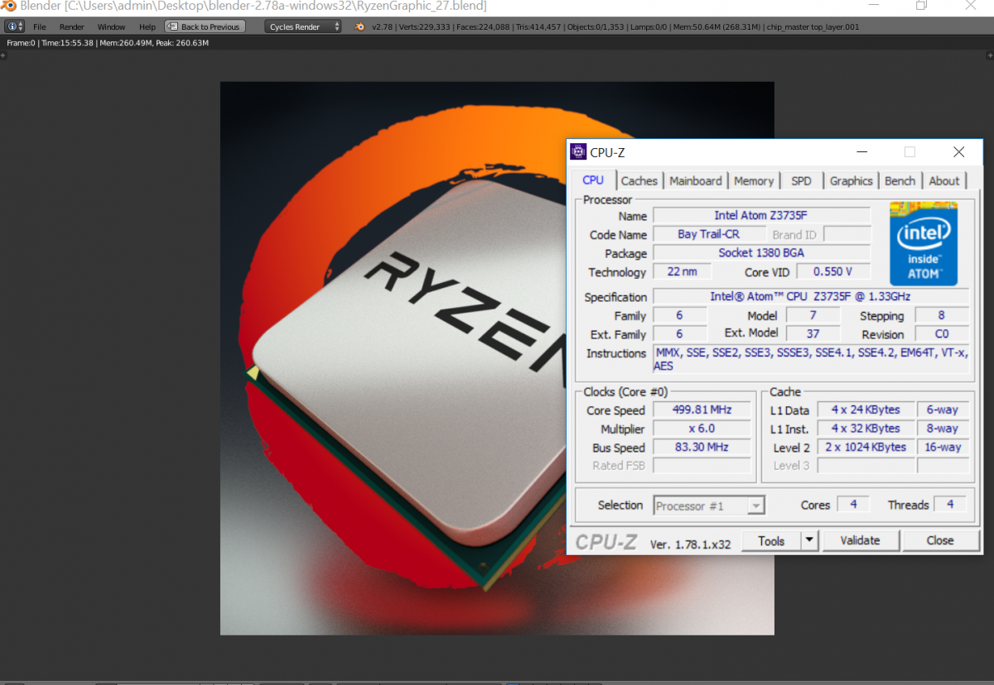The height and width of the screenshot is (685, 994).
Task: Click the render stats line Frame:0 Time:15:55.38
Action: (108, 42)
